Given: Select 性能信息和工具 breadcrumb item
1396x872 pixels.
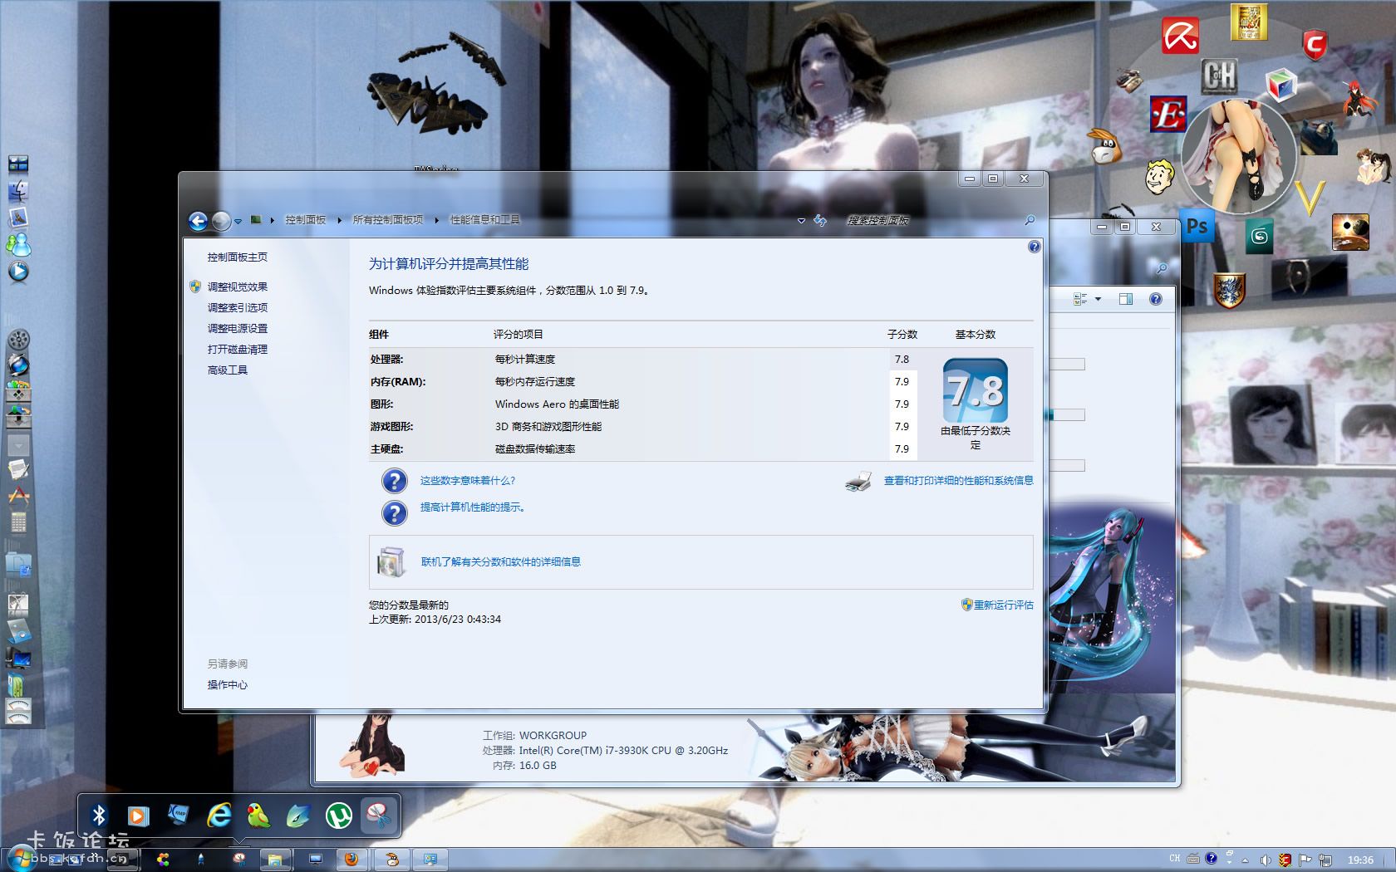Looking at the screenshot, I should point(485,220).
